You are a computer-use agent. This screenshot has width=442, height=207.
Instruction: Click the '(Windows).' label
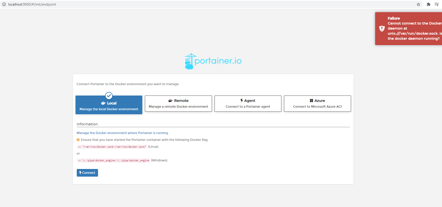[160, 160]
